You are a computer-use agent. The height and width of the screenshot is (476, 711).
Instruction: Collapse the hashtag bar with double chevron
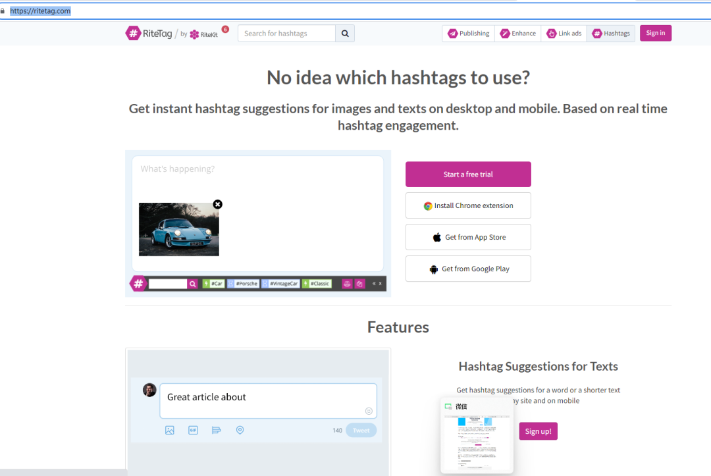tap(374, 284)
